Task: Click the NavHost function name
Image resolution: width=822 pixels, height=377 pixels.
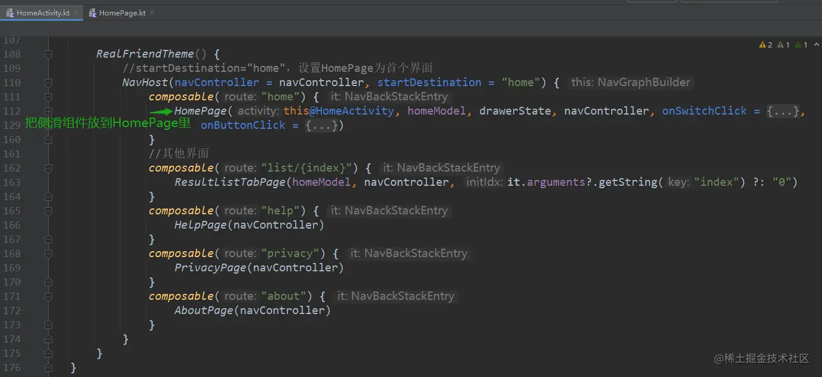Action: pos(146,83)
